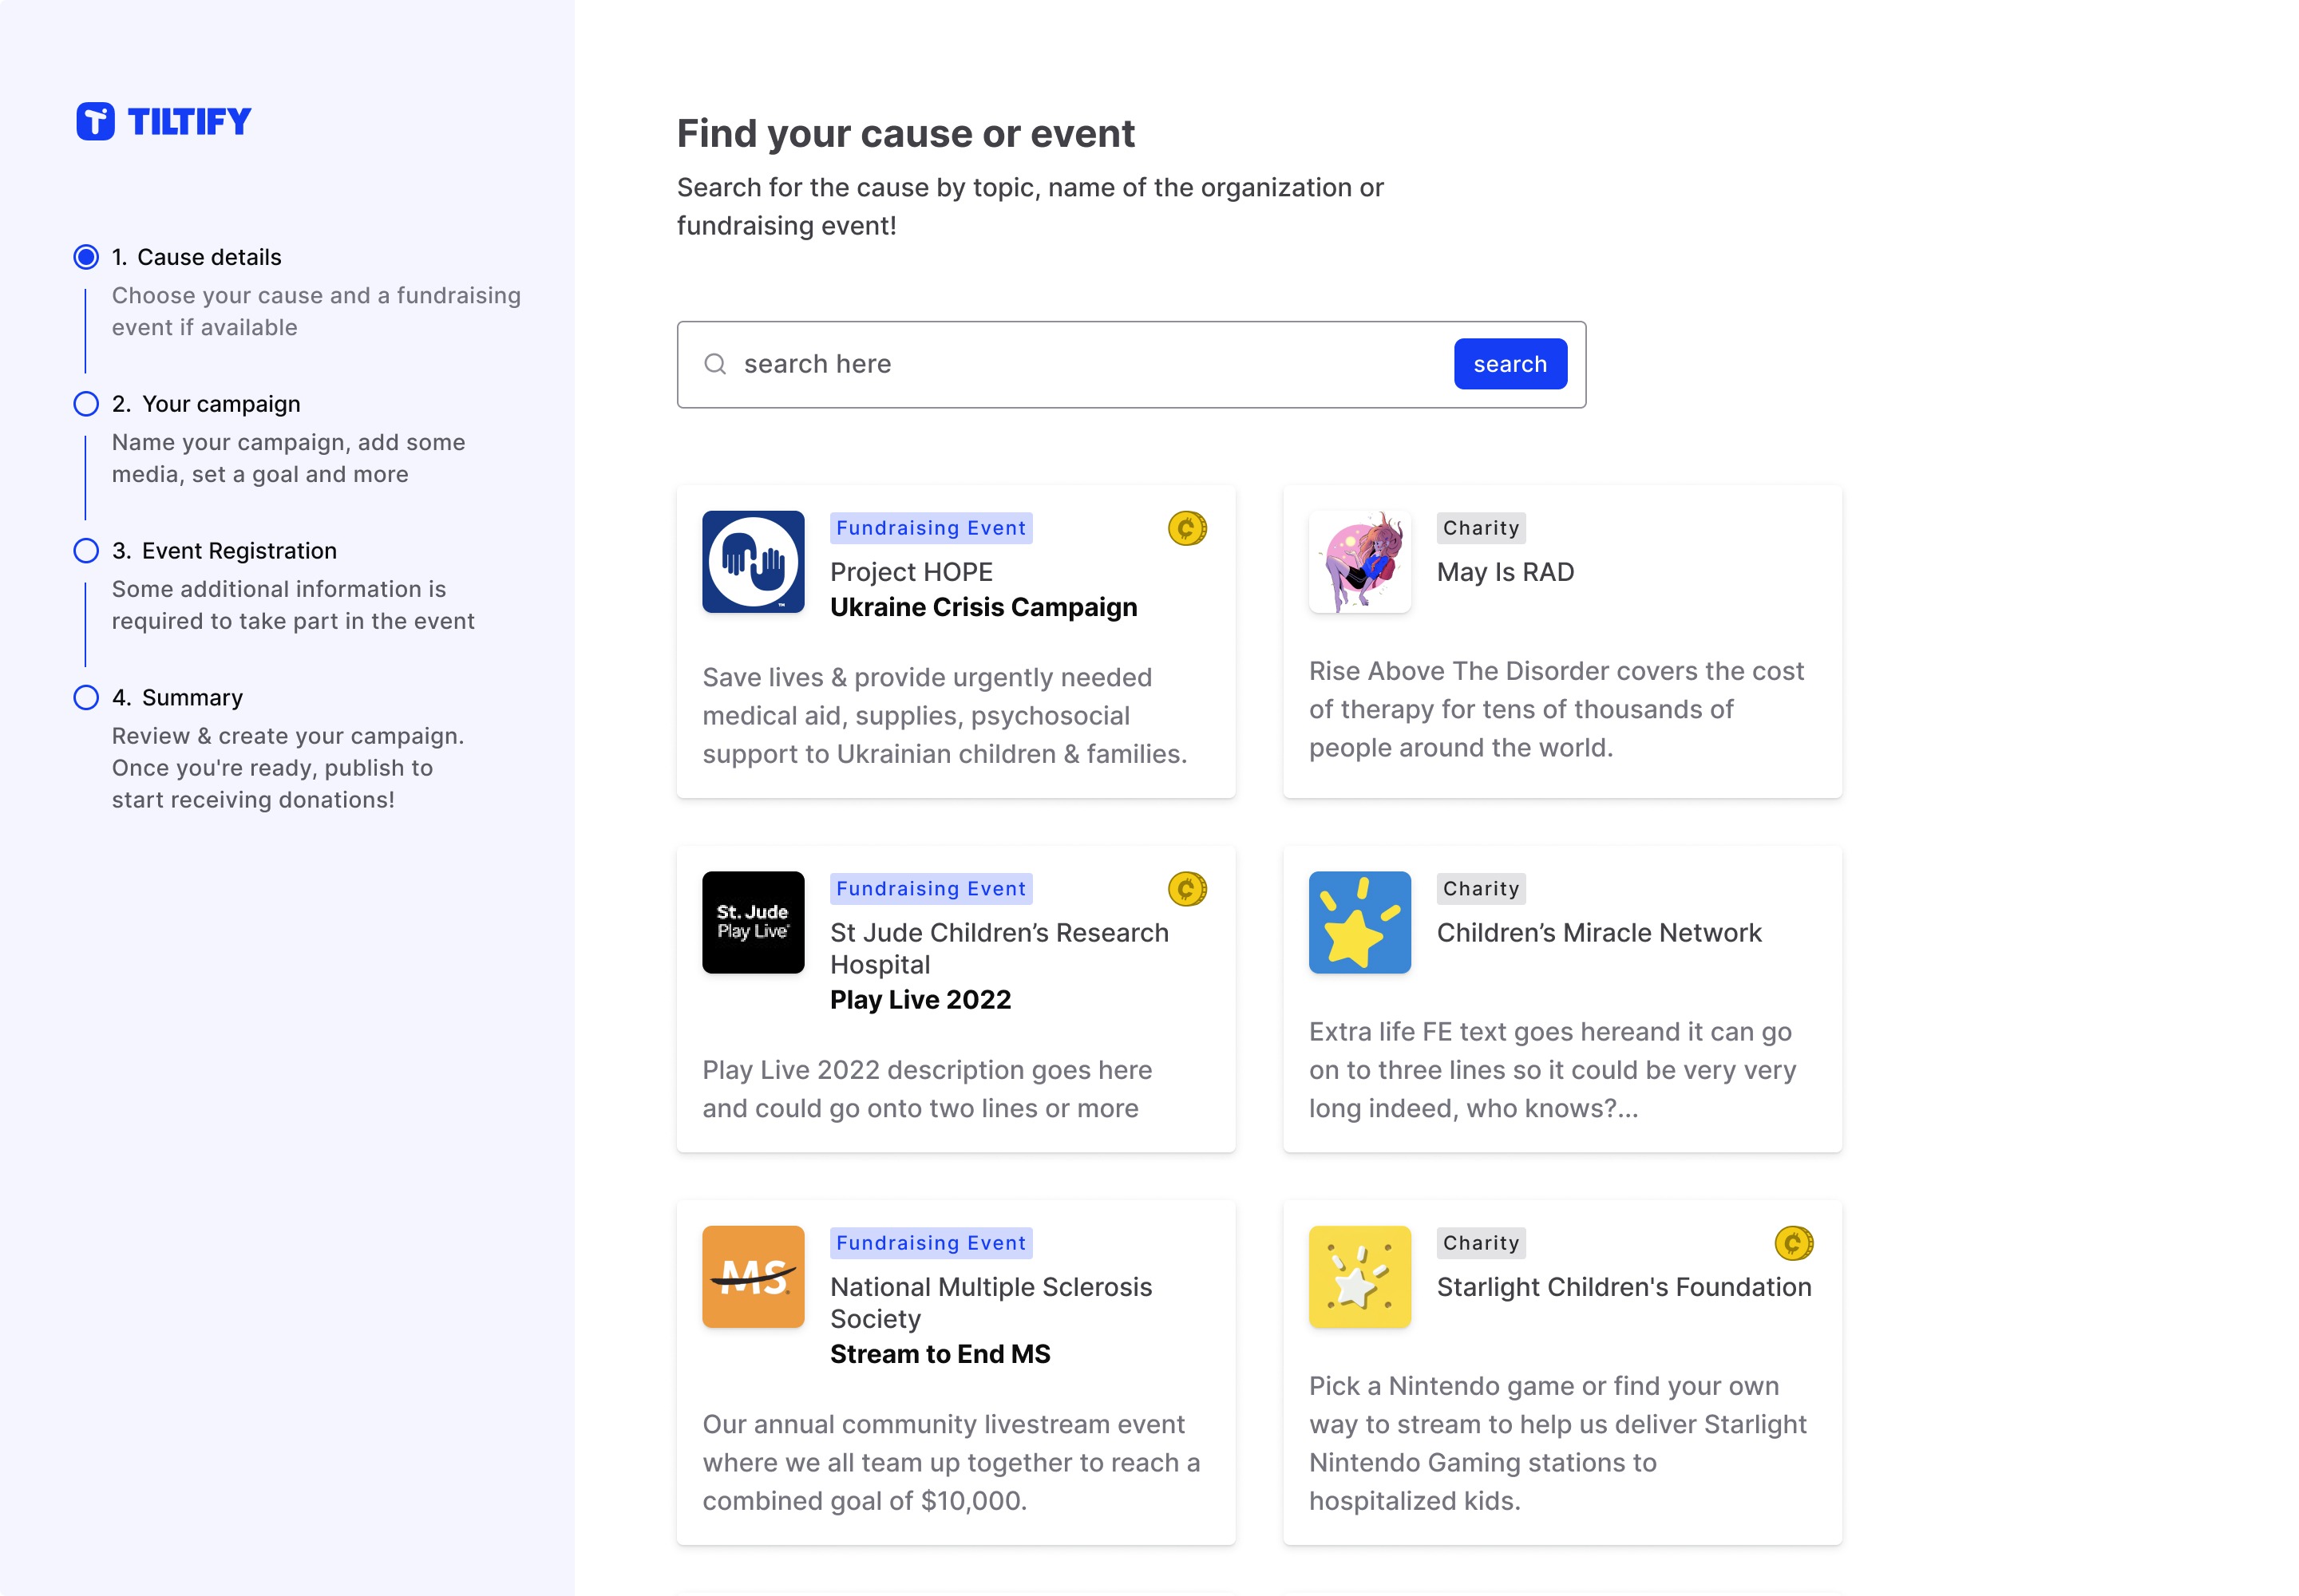Click 'St Jude Children's Research Hospital' name
The width and height of the screenshot is (2299, 1596).
point(999,949)
